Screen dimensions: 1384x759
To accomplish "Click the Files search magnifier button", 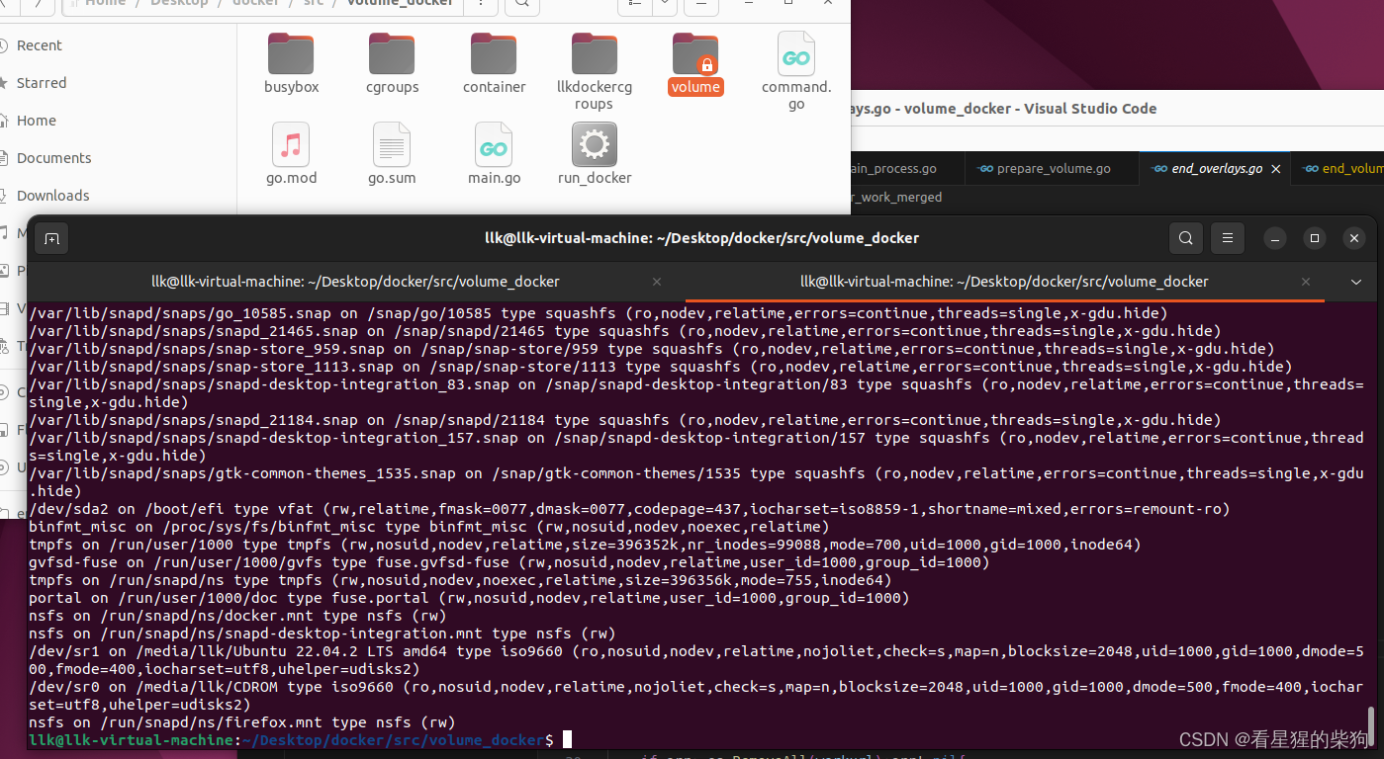I will click(521, 4).
